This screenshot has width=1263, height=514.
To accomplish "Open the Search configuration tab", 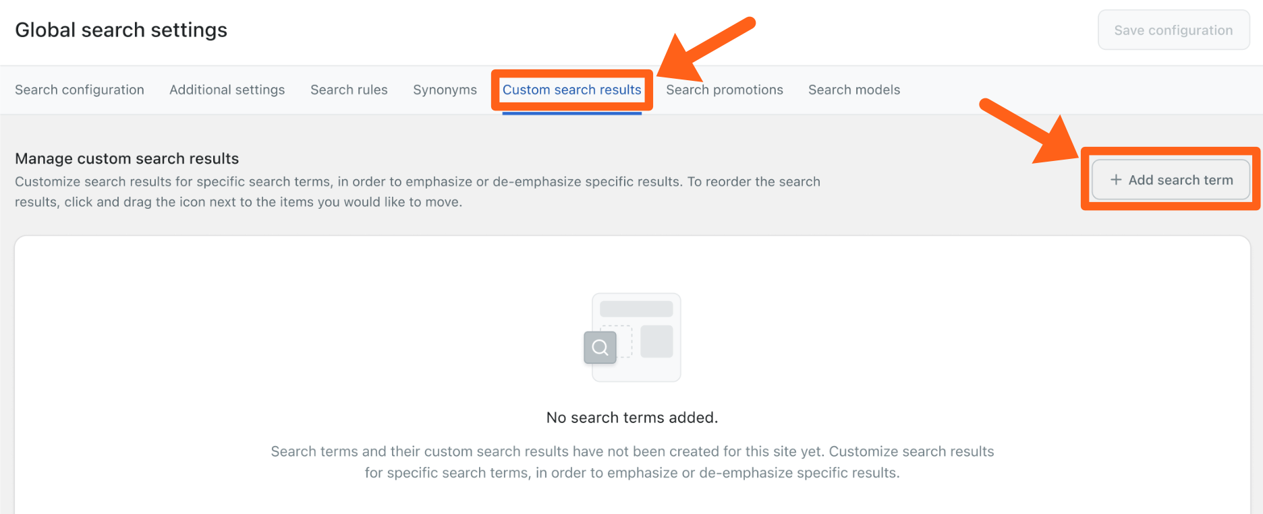I will tap(80, 90).
